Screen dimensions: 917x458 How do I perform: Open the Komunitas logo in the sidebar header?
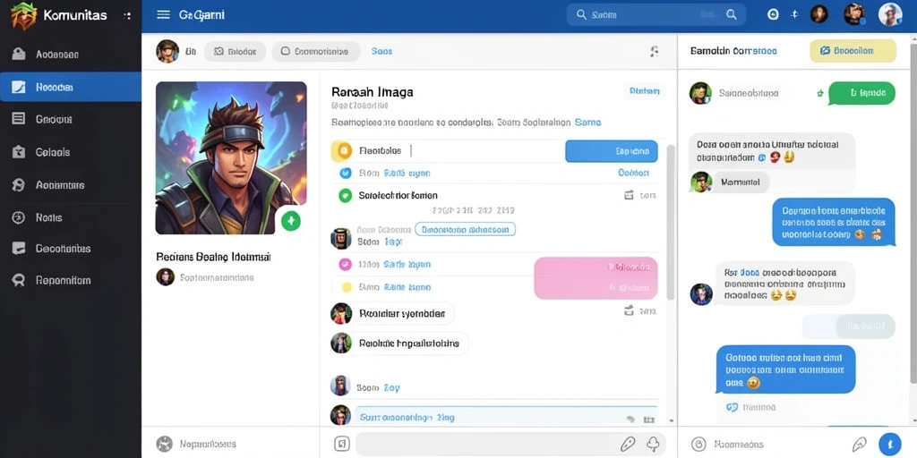tap(23, 16)
